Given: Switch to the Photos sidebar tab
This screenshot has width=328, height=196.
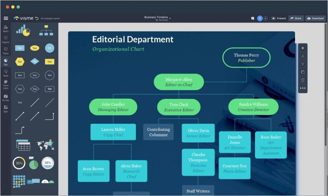Looking at the screenshot, I should click(6, 50).
